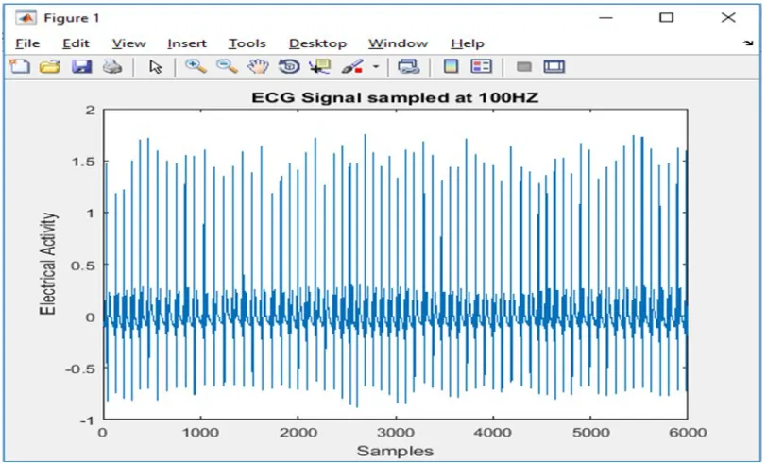The width and height of the screenshot is (767, 463).
Task: Open the File menu
Action: click(27, 43)
